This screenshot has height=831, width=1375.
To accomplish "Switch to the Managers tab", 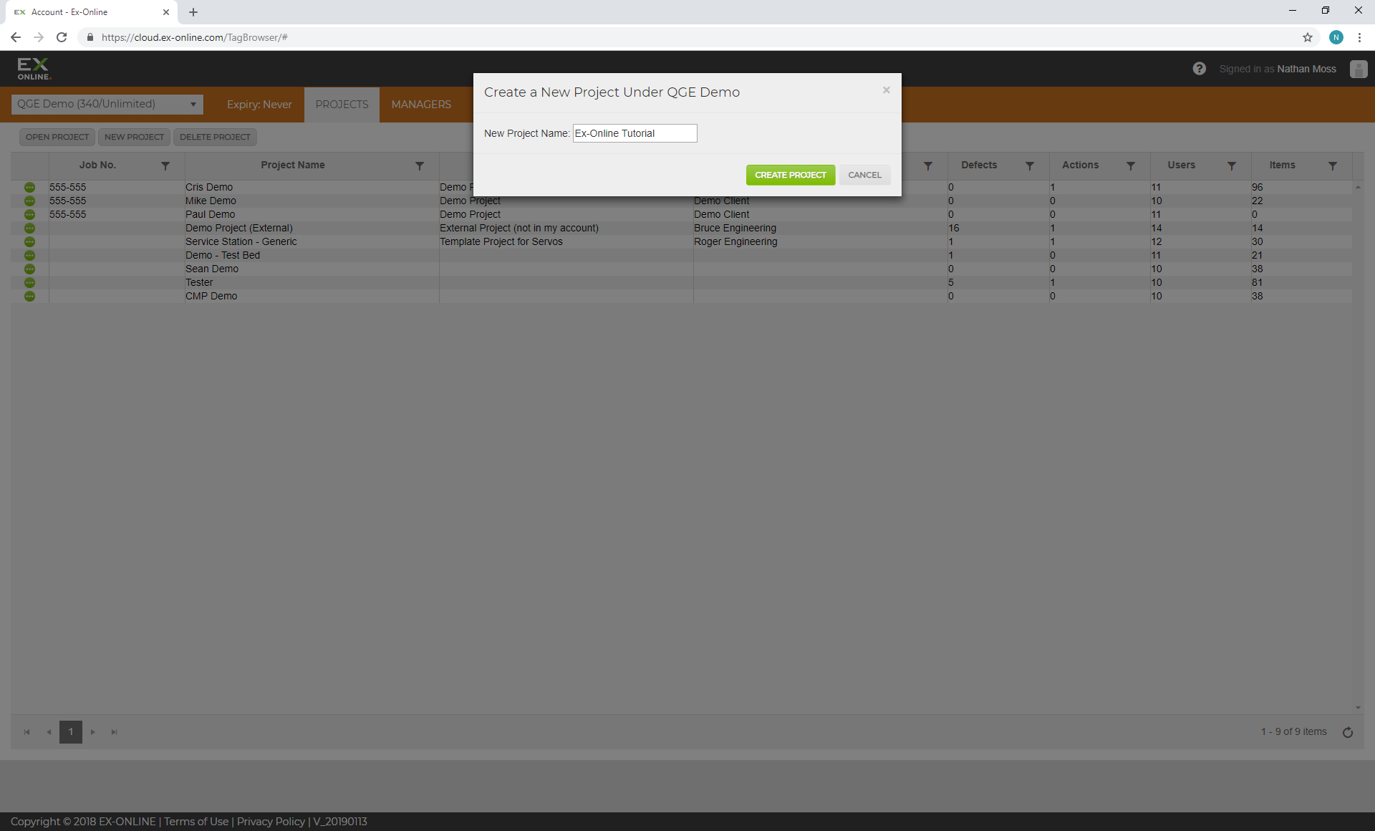I will 421,105.
